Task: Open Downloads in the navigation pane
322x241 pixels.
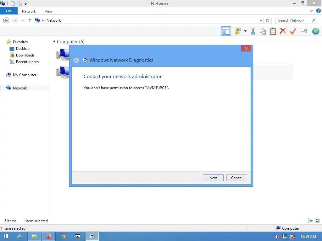Action: [x=25, y=55]
